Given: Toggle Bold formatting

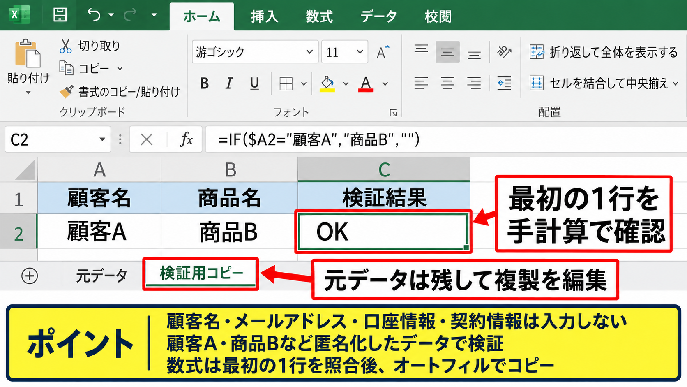Looking at the screenshot, I should [204, 83].
